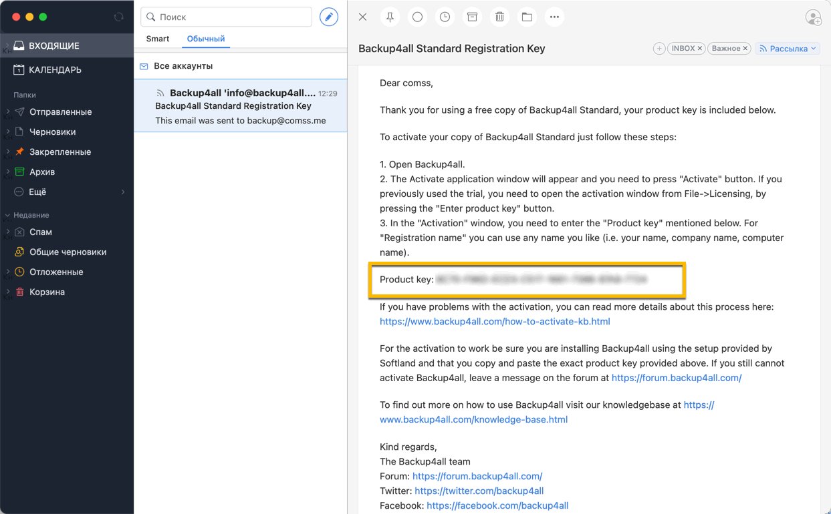Open the Forum signature link
The image size is (831, 514).
coord(477,476)
